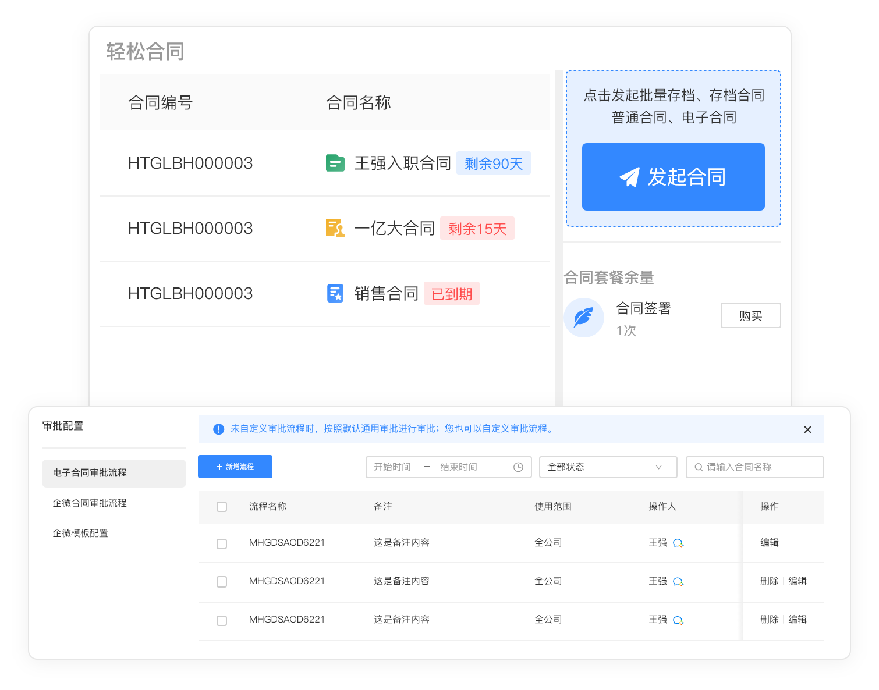Select 企微模板配置 in the sidebar
Image resolution: width=879 pixels, height=690 pixels.
[80, 533]
